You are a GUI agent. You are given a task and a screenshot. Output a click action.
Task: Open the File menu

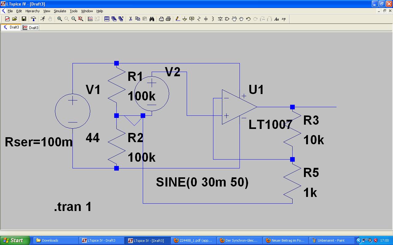[10, 11]
